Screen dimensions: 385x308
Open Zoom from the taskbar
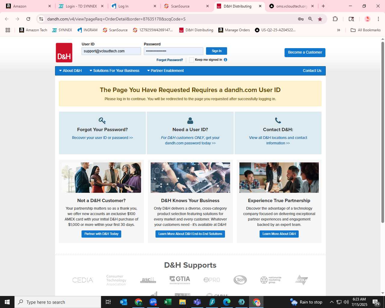[x=153, y=302]
